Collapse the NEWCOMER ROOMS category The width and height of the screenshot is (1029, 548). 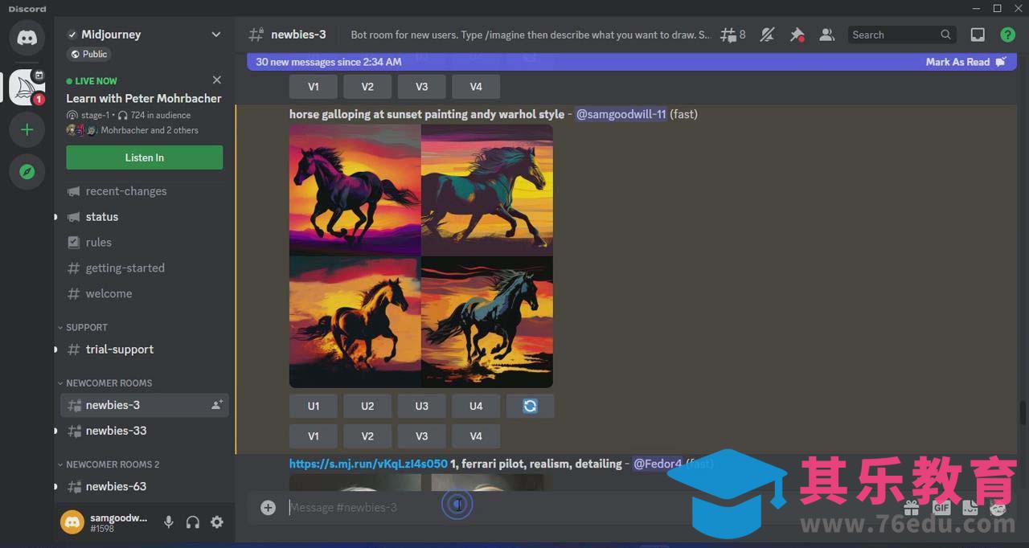coord(109,383)
